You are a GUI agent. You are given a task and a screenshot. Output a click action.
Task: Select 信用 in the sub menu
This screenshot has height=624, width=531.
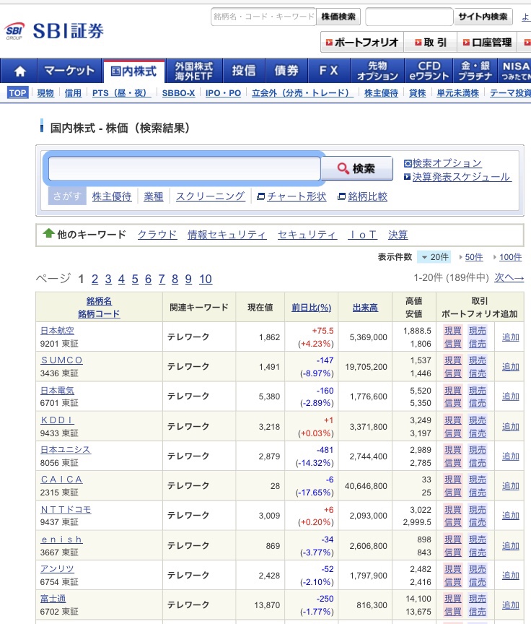73,93
